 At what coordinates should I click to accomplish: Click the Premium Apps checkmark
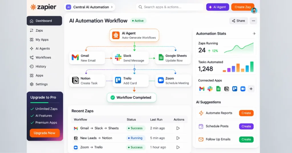click(x=32, y=123)
